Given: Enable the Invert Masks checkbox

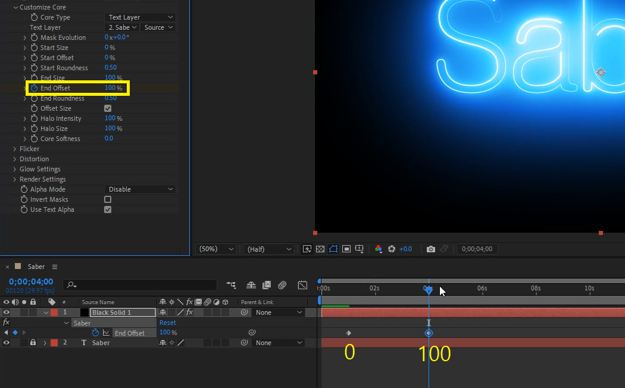Looking at the screenshot, I should [108, 199].
